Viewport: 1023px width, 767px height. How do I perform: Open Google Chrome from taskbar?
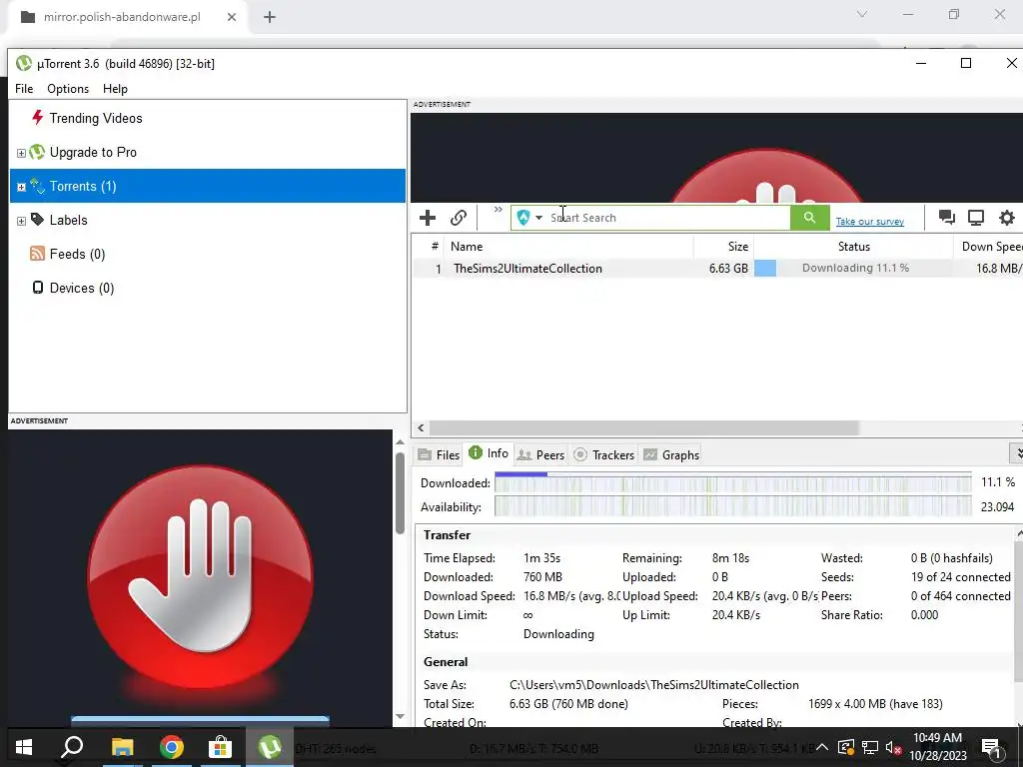172,747
